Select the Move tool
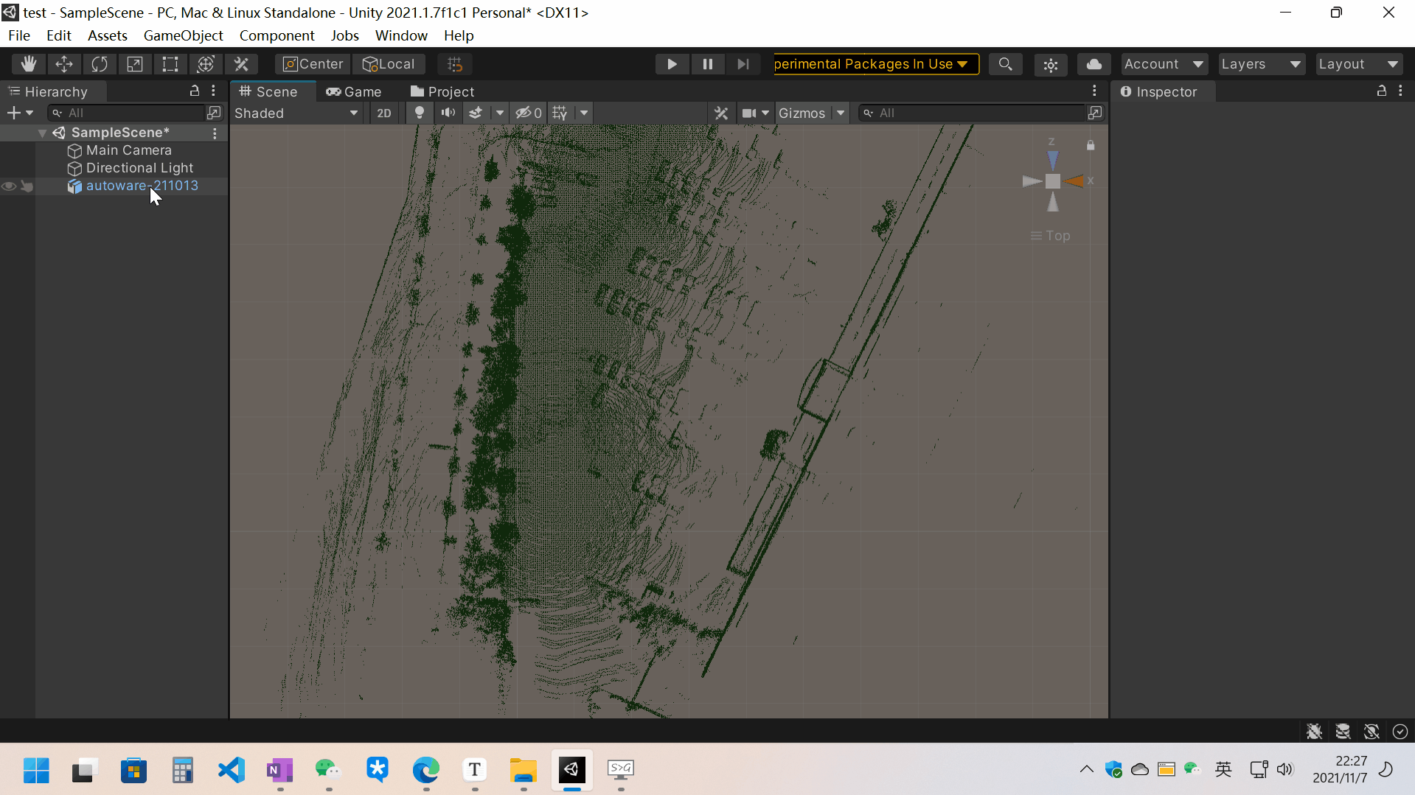 tap(64, 64)
